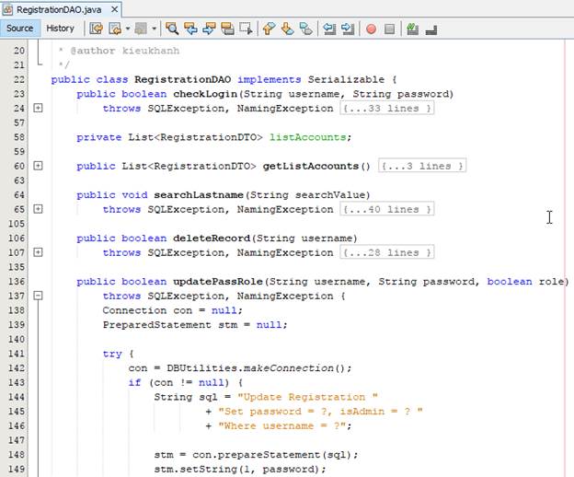Click the red Start Macro Recording icon
Viewport: 574px width, 477px height.
click(372, 29)
